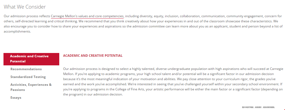Follow Carnegie Mellon's values and core competencies link

click(x=87, y=16)
